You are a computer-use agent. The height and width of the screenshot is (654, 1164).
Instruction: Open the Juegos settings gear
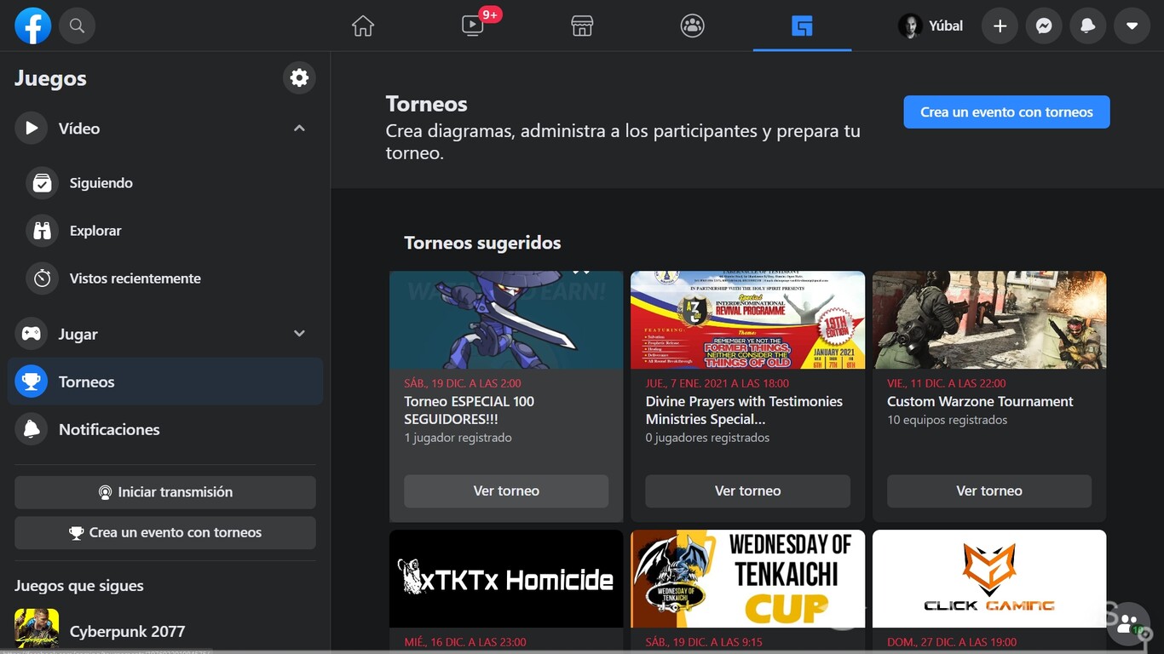click(299, 77)
